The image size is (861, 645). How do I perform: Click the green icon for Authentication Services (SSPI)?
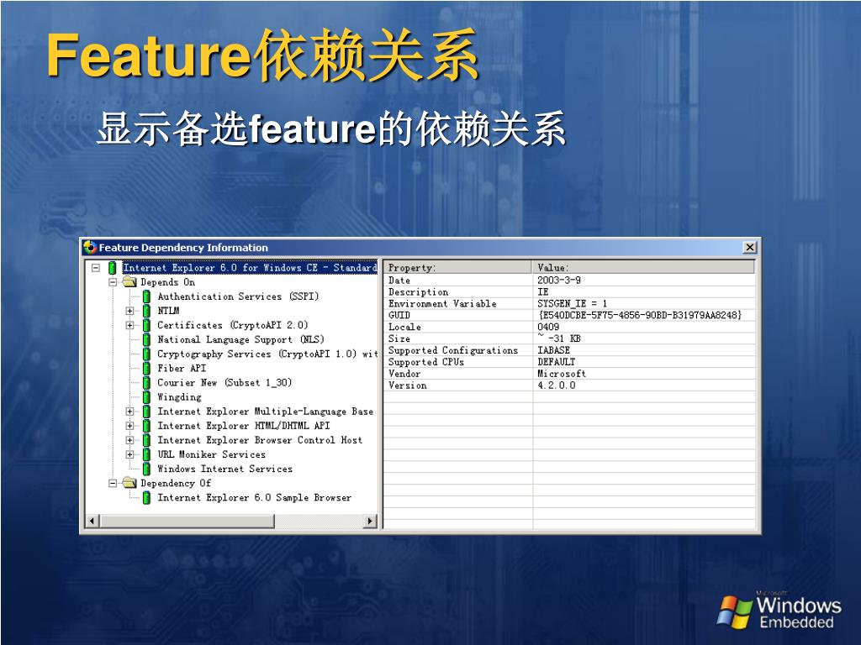tap(146, 296)
